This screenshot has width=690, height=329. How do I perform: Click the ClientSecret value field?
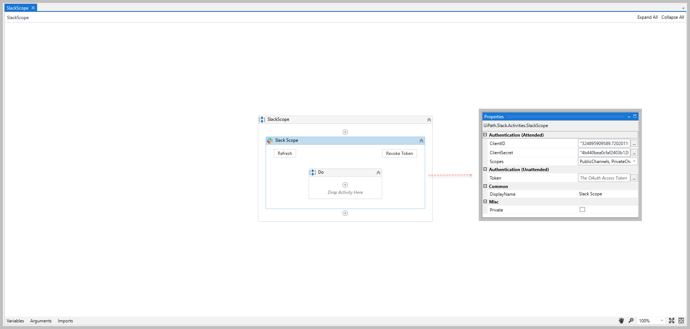click(x=604, y=152)
